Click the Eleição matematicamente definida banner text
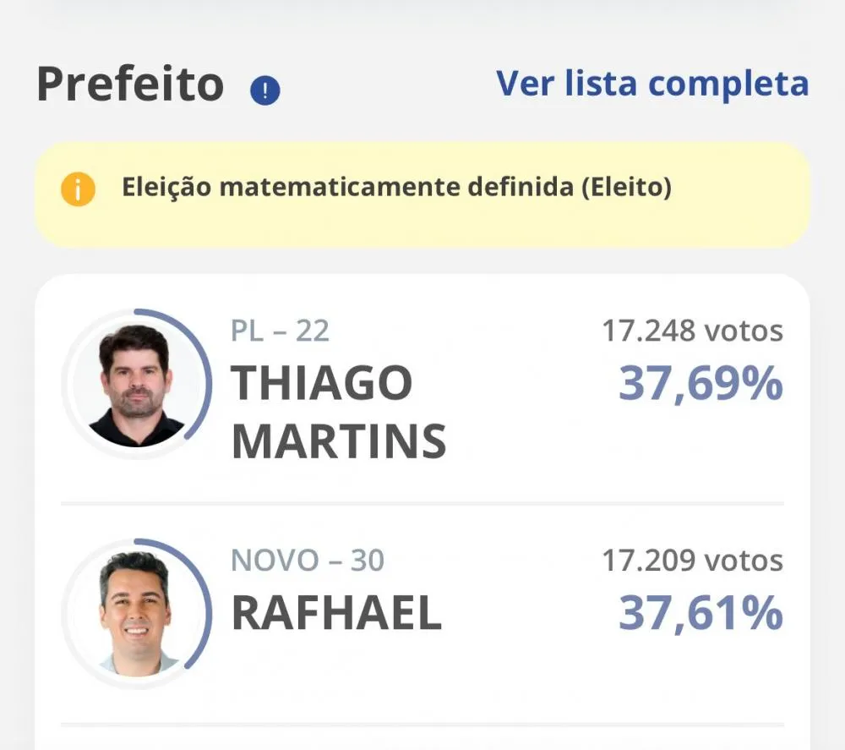 tap(396, 188)
